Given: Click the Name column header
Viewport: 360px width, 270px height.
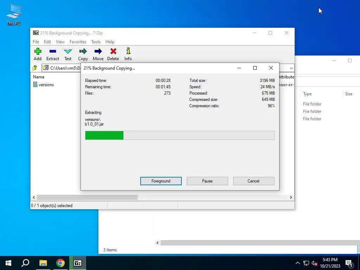Looking at the screenshot, I should tap(39, 77).
